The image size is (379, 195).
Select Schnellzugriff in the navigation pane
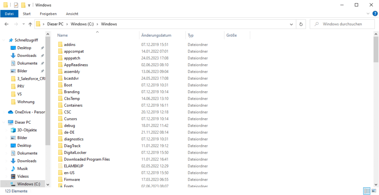[26, 40]
